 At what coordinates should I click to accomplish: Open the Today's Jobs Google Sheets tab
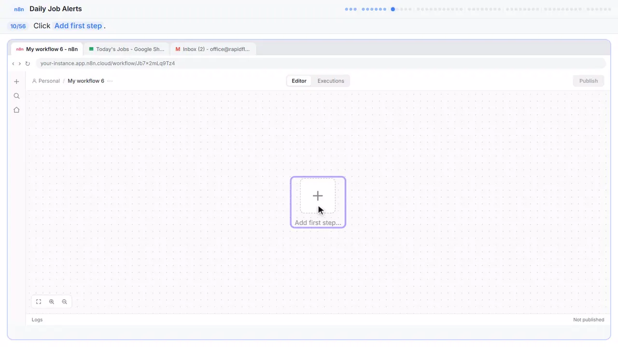click(126, 49)
